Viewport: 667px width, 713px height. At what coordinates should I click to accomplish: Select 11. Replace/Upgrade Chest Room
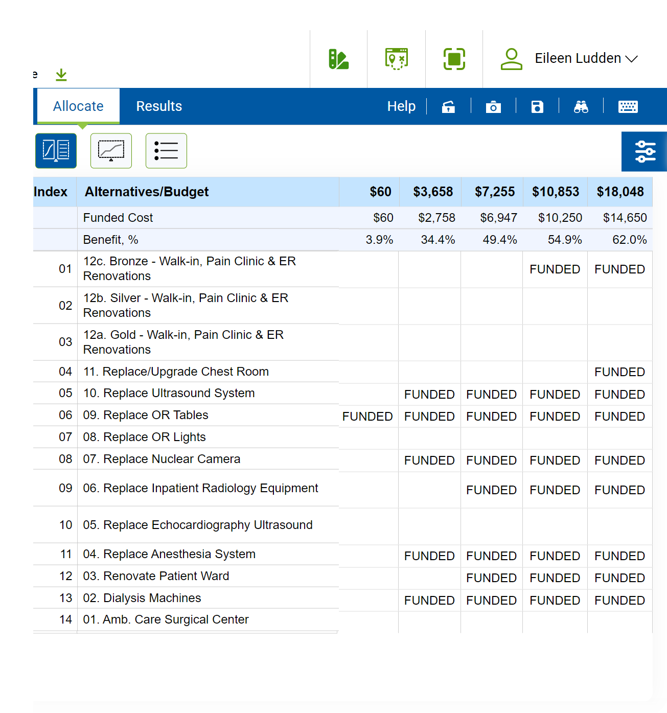click(x=176, y=372)
